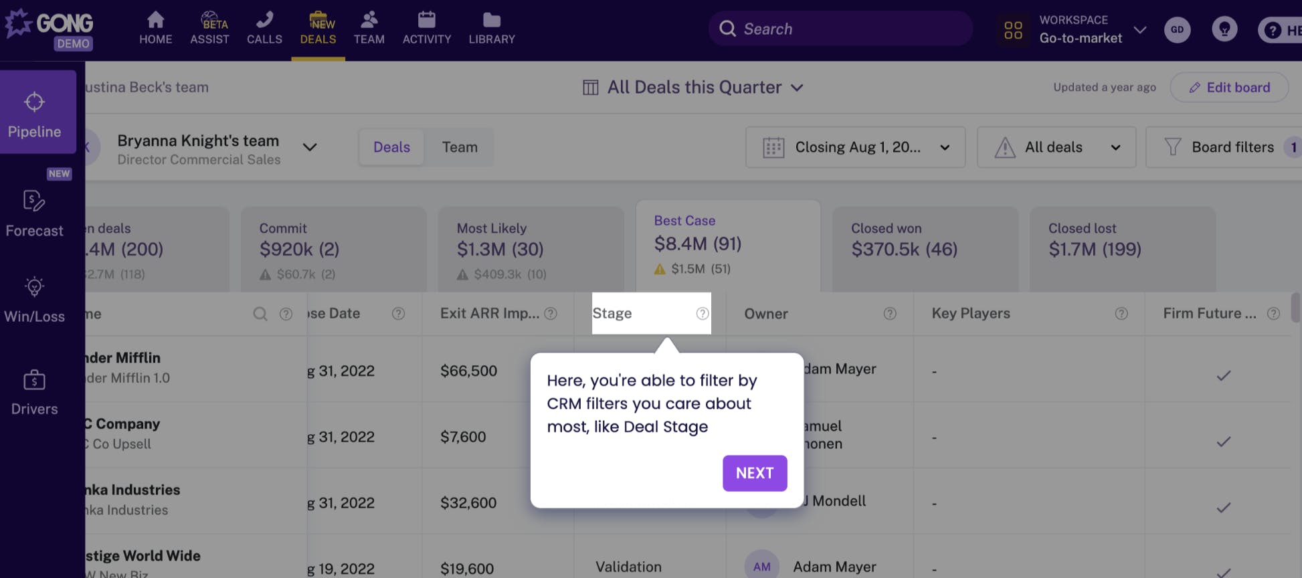Open the All deals warnings dropdown
The width and height of the screenshot is (1302, 578).
click(x=1056, y=147)
